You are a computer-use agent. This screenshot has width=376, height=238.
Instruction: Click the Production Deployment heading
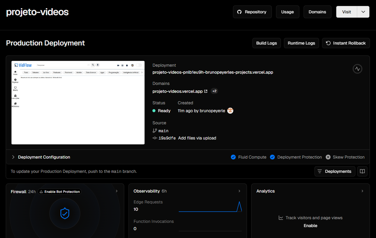(45, 43)
